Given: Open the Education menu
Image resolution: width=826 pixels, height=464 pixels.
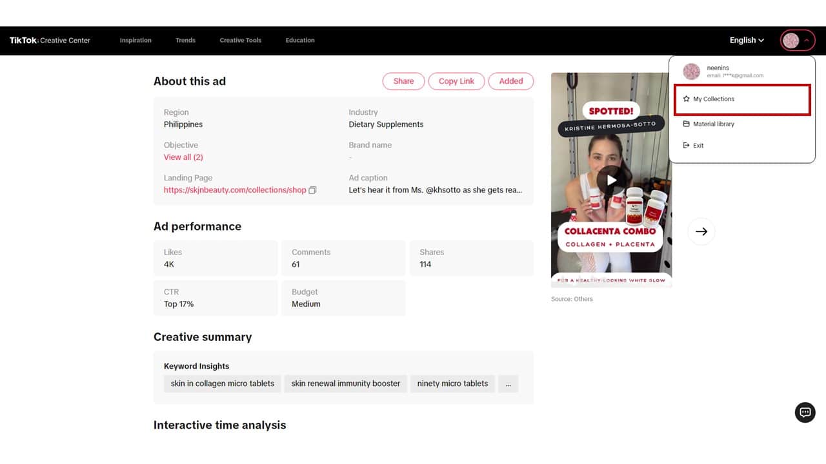Looking at the screenshot, I should pos(300,40).
